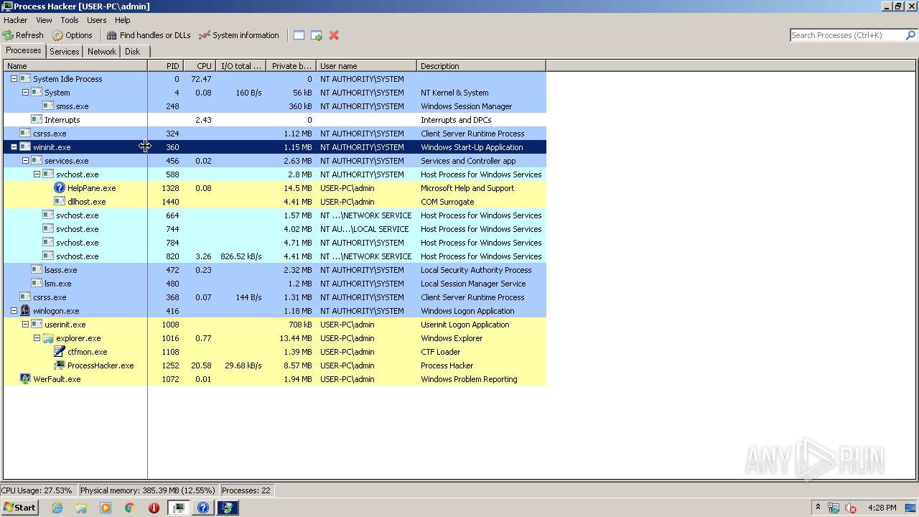Open the Users menu
Screen dimensions: 919x517
click(x=96, y=20)
